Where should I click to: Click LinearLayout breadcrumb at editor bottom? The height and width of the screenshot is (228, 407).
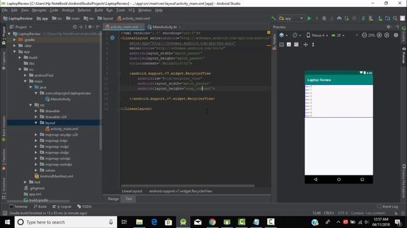(x=132, y=191)
